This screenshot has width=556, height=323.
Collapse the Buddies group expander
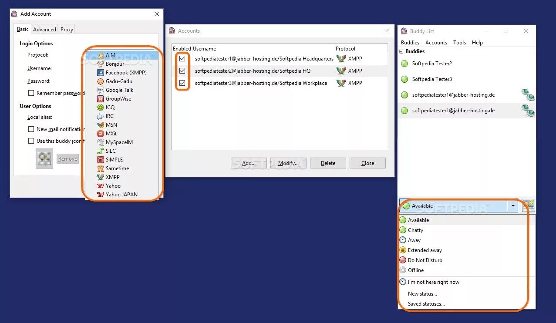(401, 51)
